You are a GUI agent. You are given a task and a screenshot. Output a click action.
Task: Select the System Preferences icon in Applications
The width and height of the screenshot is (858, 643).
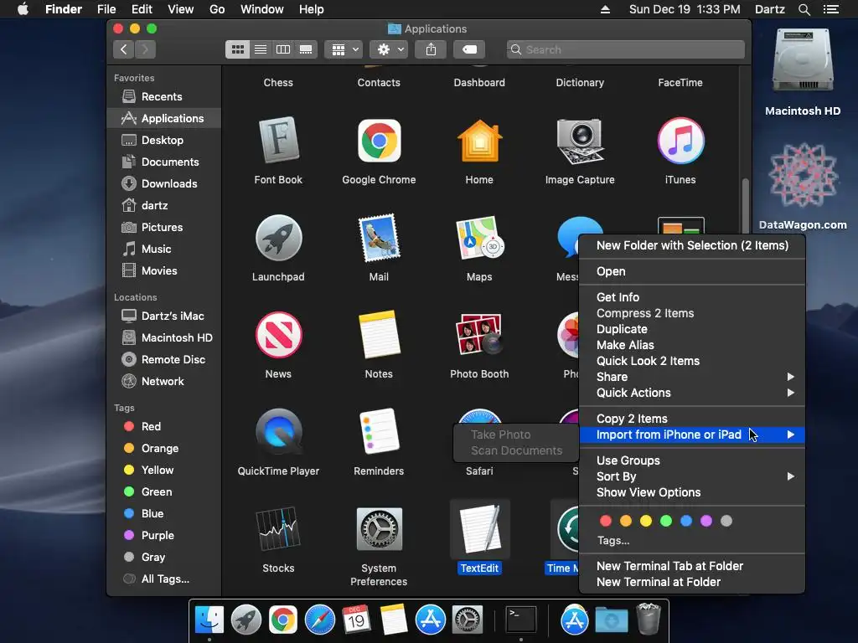[379, 529]
